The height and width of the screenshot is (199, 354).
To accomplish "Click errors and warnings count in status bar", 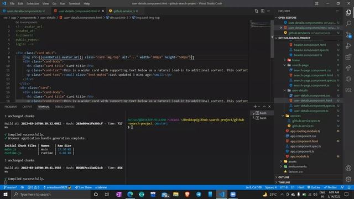I will pyautogui.click(x=33, y=187).
